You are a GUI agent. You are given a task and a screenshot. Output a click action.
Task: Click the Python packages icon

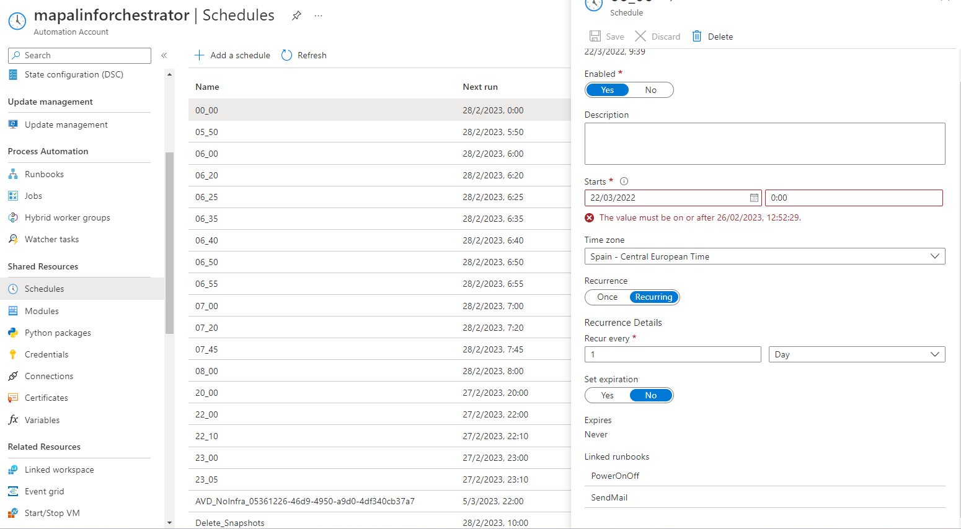[x=13, y=333]
